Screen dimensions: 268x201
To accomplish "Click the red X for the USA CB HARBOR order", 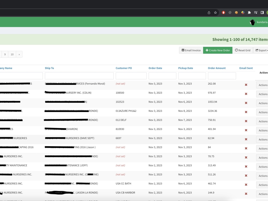I will (246, 193).
